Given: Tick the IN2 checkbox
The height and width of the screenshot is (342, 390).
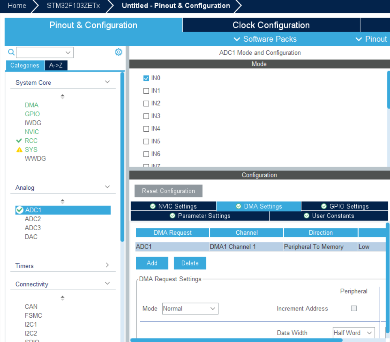Looking at the screenshot, I should [146, 103].
